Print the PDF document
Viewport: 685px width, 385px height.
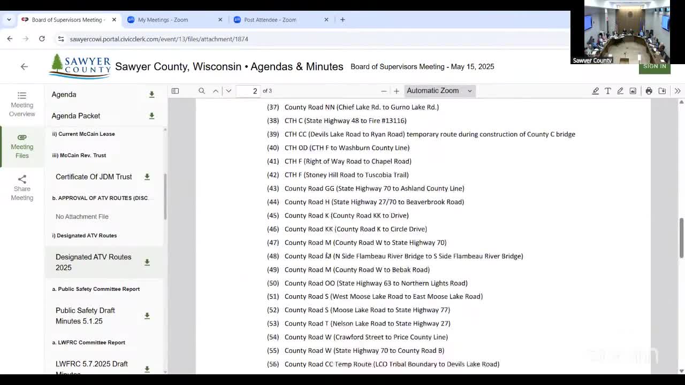[649, 91]
